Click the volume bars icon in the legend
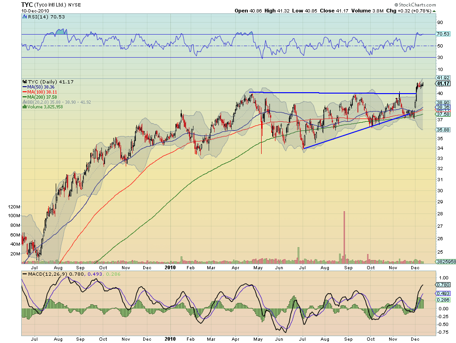This screenshot has width=456, height=343. coord(25,107)
